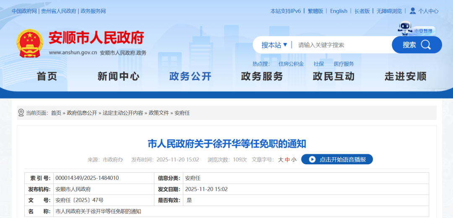Image resolution: width=453 pixels, height=218 pixels.
Task: Switch site language to English
Action: pyautogui.click(x=338, y=11)
